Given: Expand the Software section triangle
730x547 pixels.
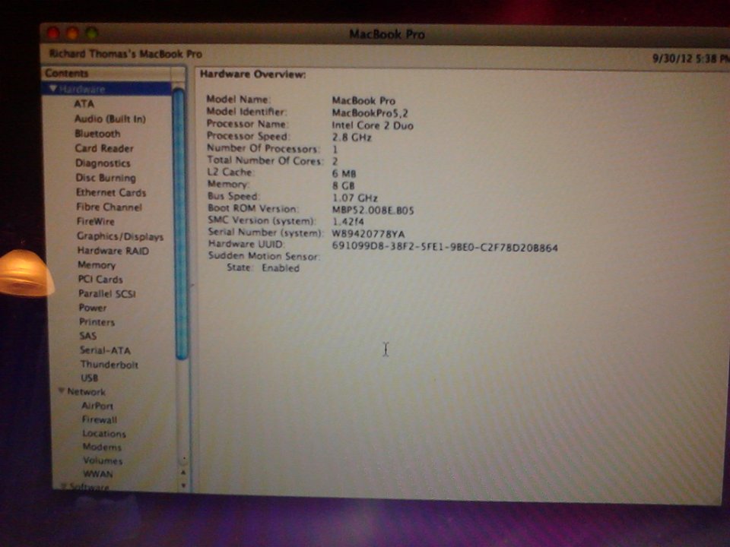Looking at the screenshot, I should pos(64,486).
